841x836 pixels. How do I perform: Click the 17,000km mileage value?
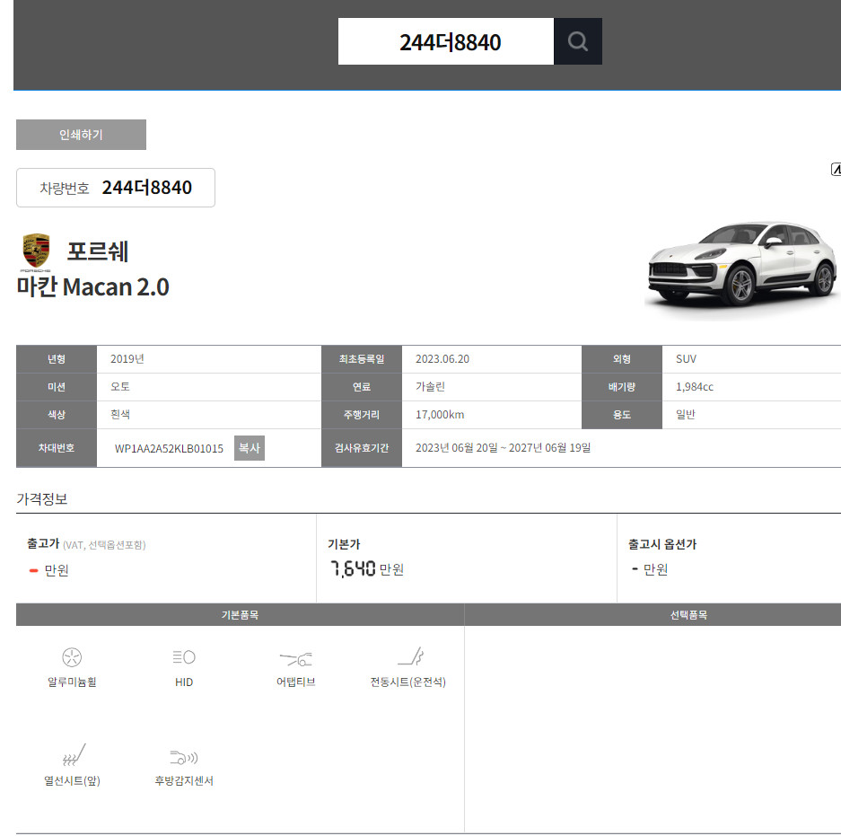440,415
